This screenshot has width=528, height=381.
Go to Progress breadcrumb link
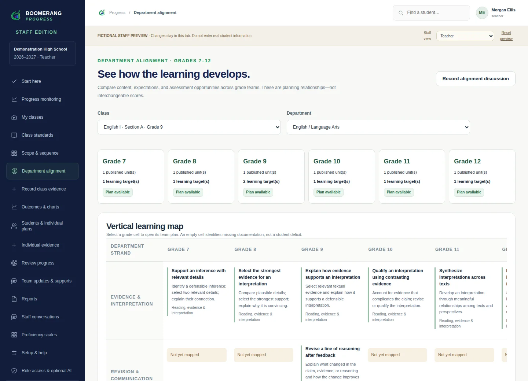(117, 12)
